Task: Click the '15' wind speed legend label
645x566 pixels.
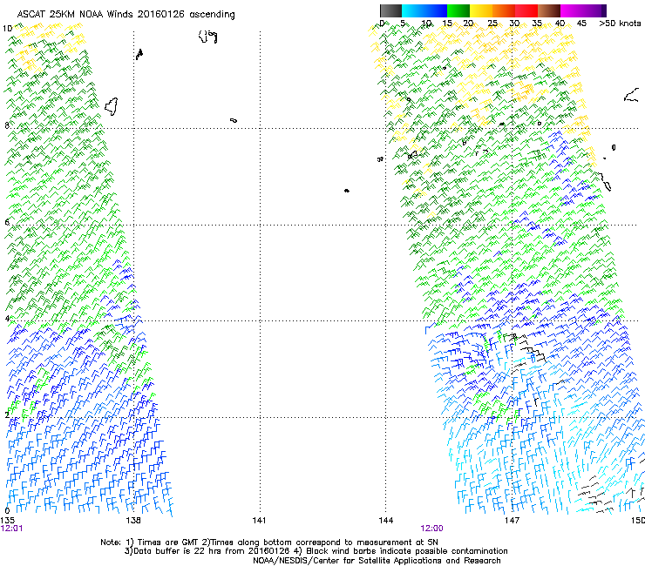Action: [x=447, y=24]
